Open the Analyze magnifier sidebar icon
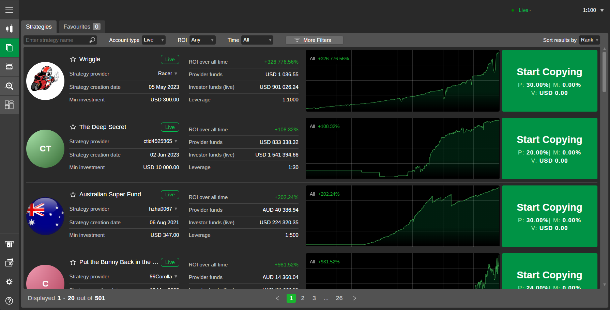 point(9,86)
